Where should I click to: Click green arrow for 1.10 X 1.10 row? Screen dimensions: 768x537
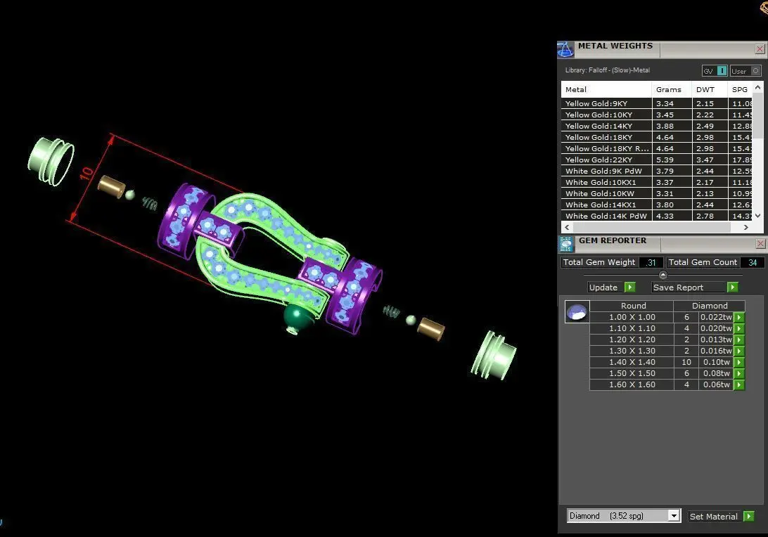(739, 328)
